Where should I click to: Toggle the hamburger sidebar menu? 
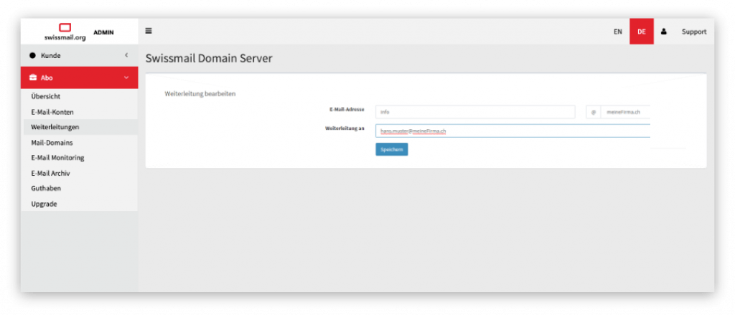pos(149,31)
